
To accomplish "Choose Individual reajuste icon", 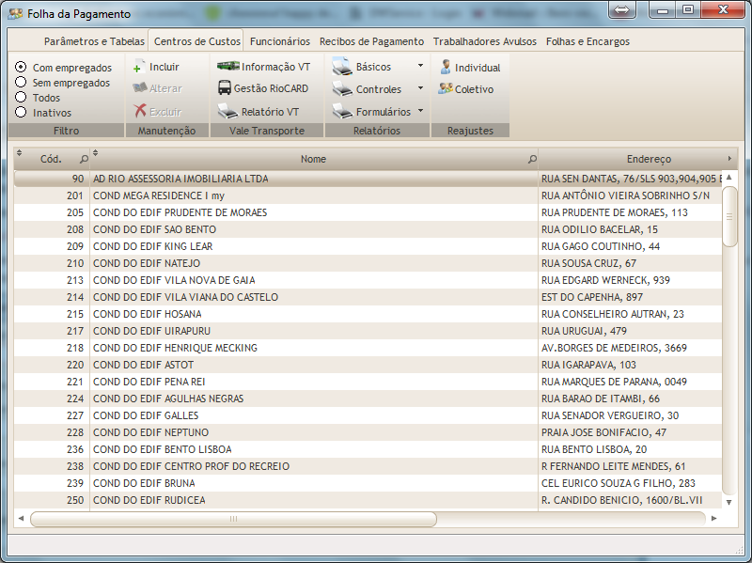I will 446,68.
